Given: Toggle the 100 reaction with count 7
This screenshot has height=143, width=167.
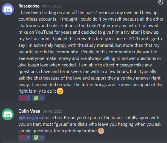Looking at the screenshot, I should point(25,98).
